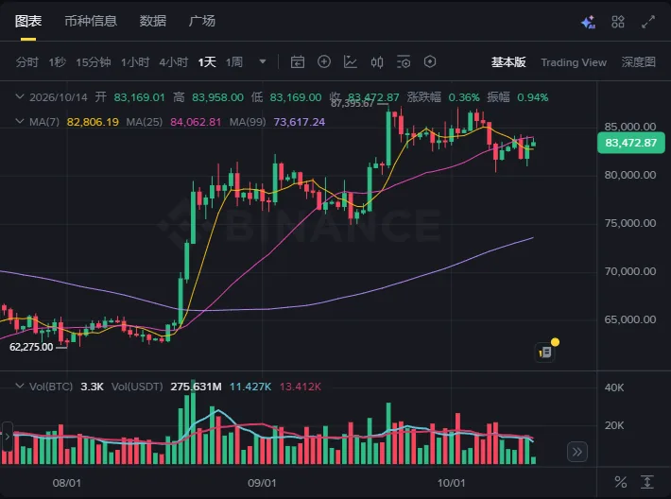
Task: Collapse the OHLC date info row chevron
Action: tap(19, 97)
